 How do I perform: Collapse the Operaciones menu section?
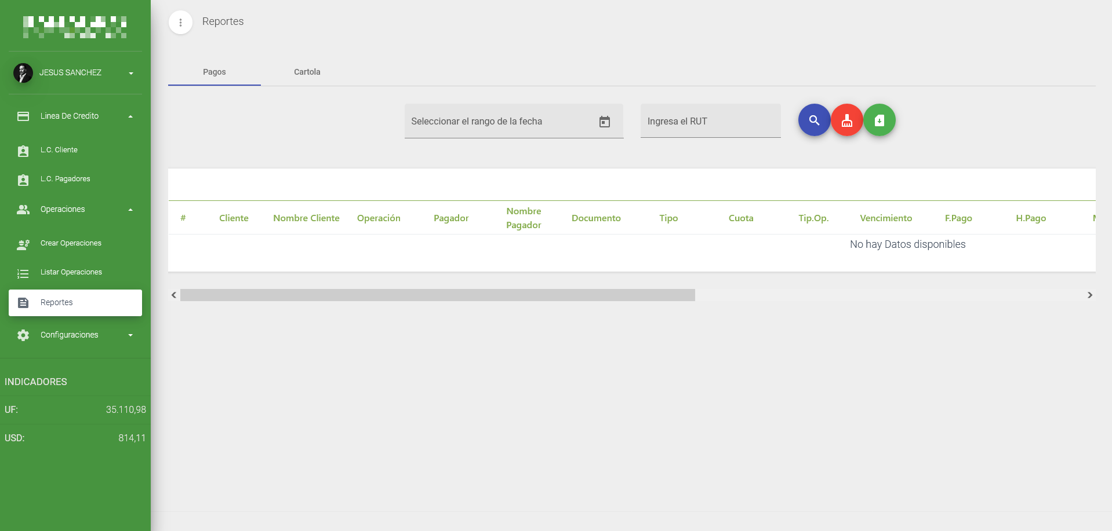130,210
